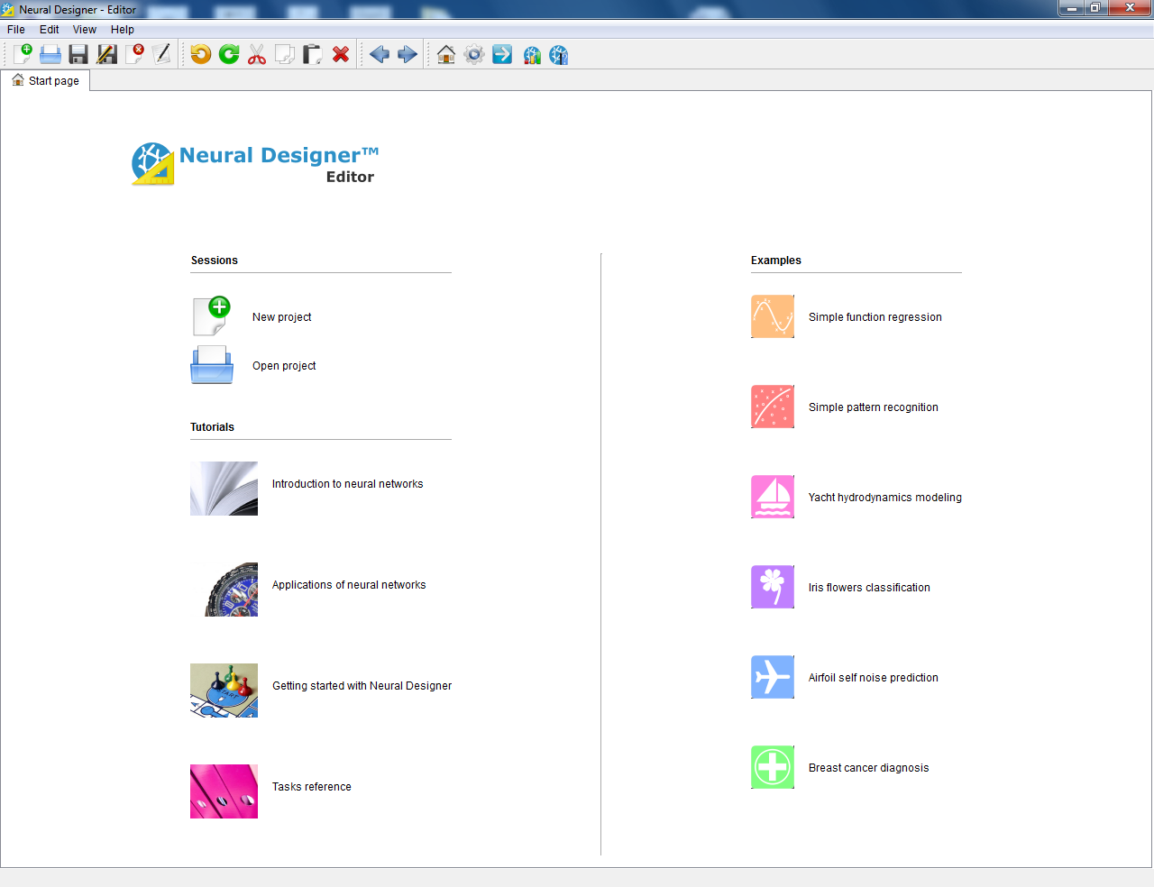Click the gear Run task toolbar icon
1154x887 pixels.
474,54
